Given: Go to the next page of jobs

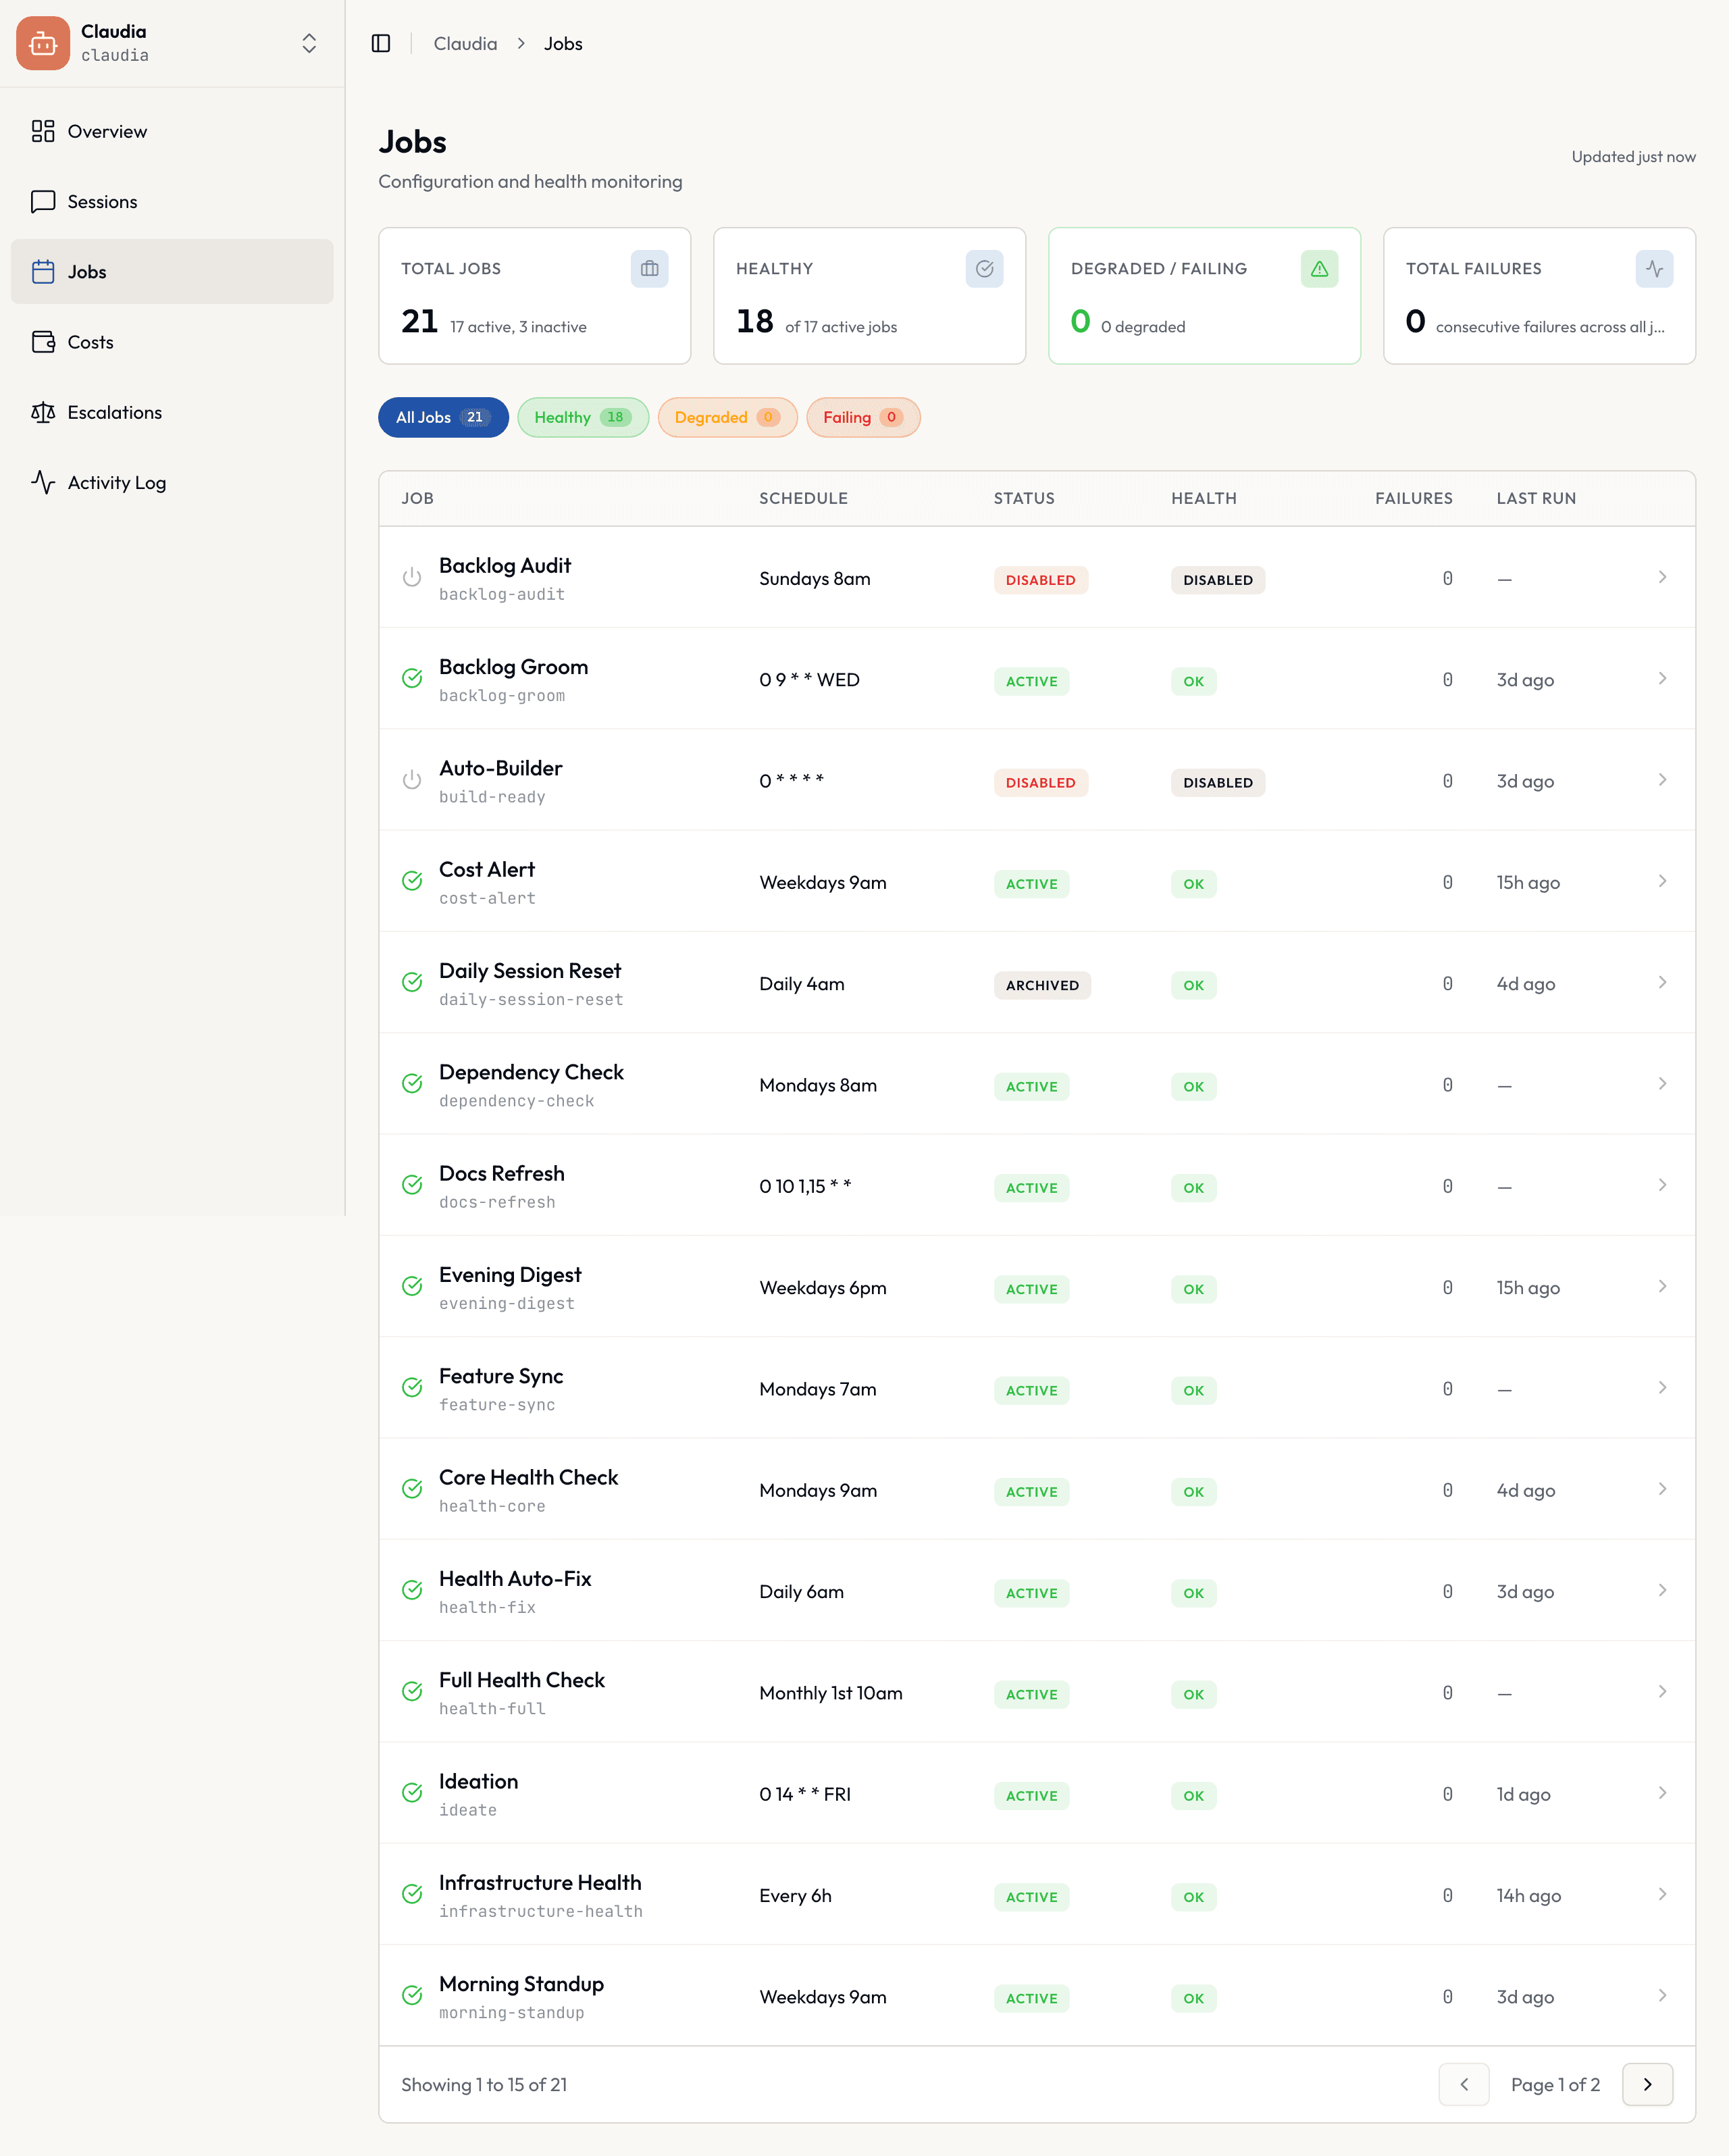Looking at the screenshot, I should click(x=1648, y=2085).
